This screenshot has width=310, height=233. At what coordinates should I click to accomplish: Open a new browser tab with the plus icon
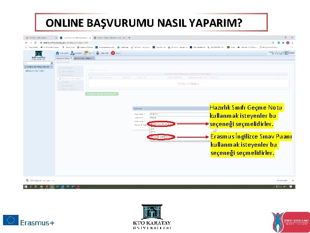click(129, 38)
